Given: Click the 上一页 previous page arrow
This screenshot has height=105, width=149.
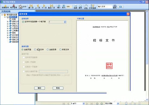Looking at the screenshot, I should [38, 7].
